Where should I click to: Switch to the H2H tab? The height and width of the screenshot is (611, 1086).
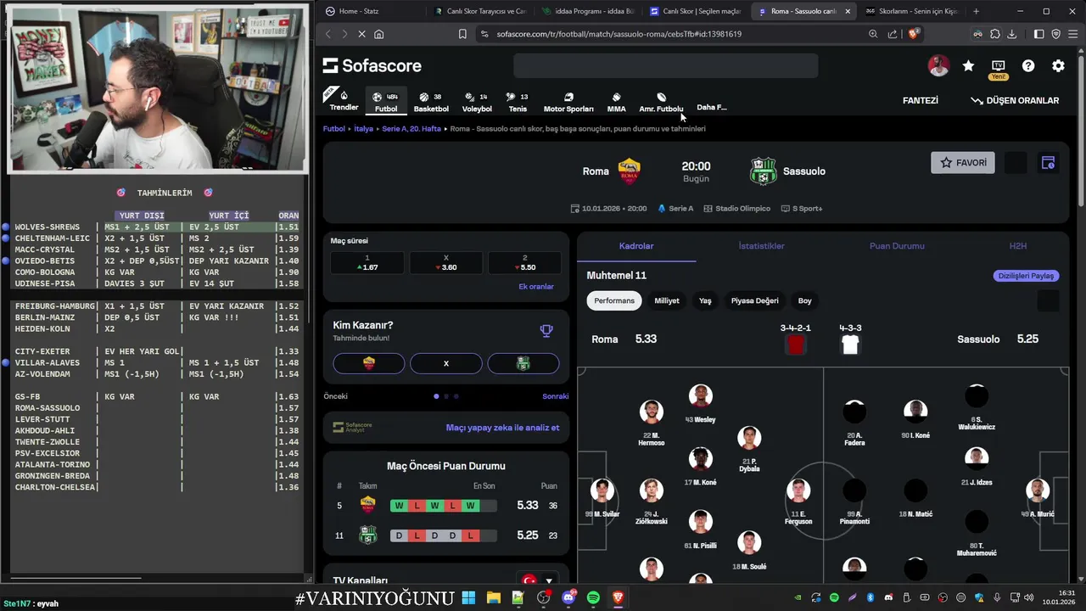point(1018,246)
